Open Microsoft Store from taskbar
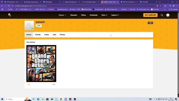 pos(47,99)
